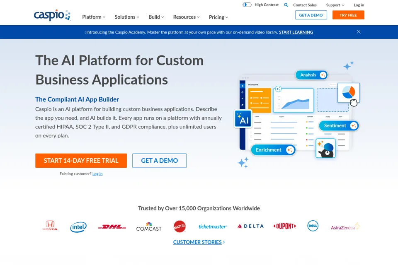Screen dimensions: 398x265
Task: Click the Analysis pill in illustration
Action: pos(311,75)
